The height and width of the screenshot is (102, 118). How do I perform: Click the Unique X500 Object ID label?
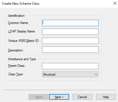pos(24,41)
